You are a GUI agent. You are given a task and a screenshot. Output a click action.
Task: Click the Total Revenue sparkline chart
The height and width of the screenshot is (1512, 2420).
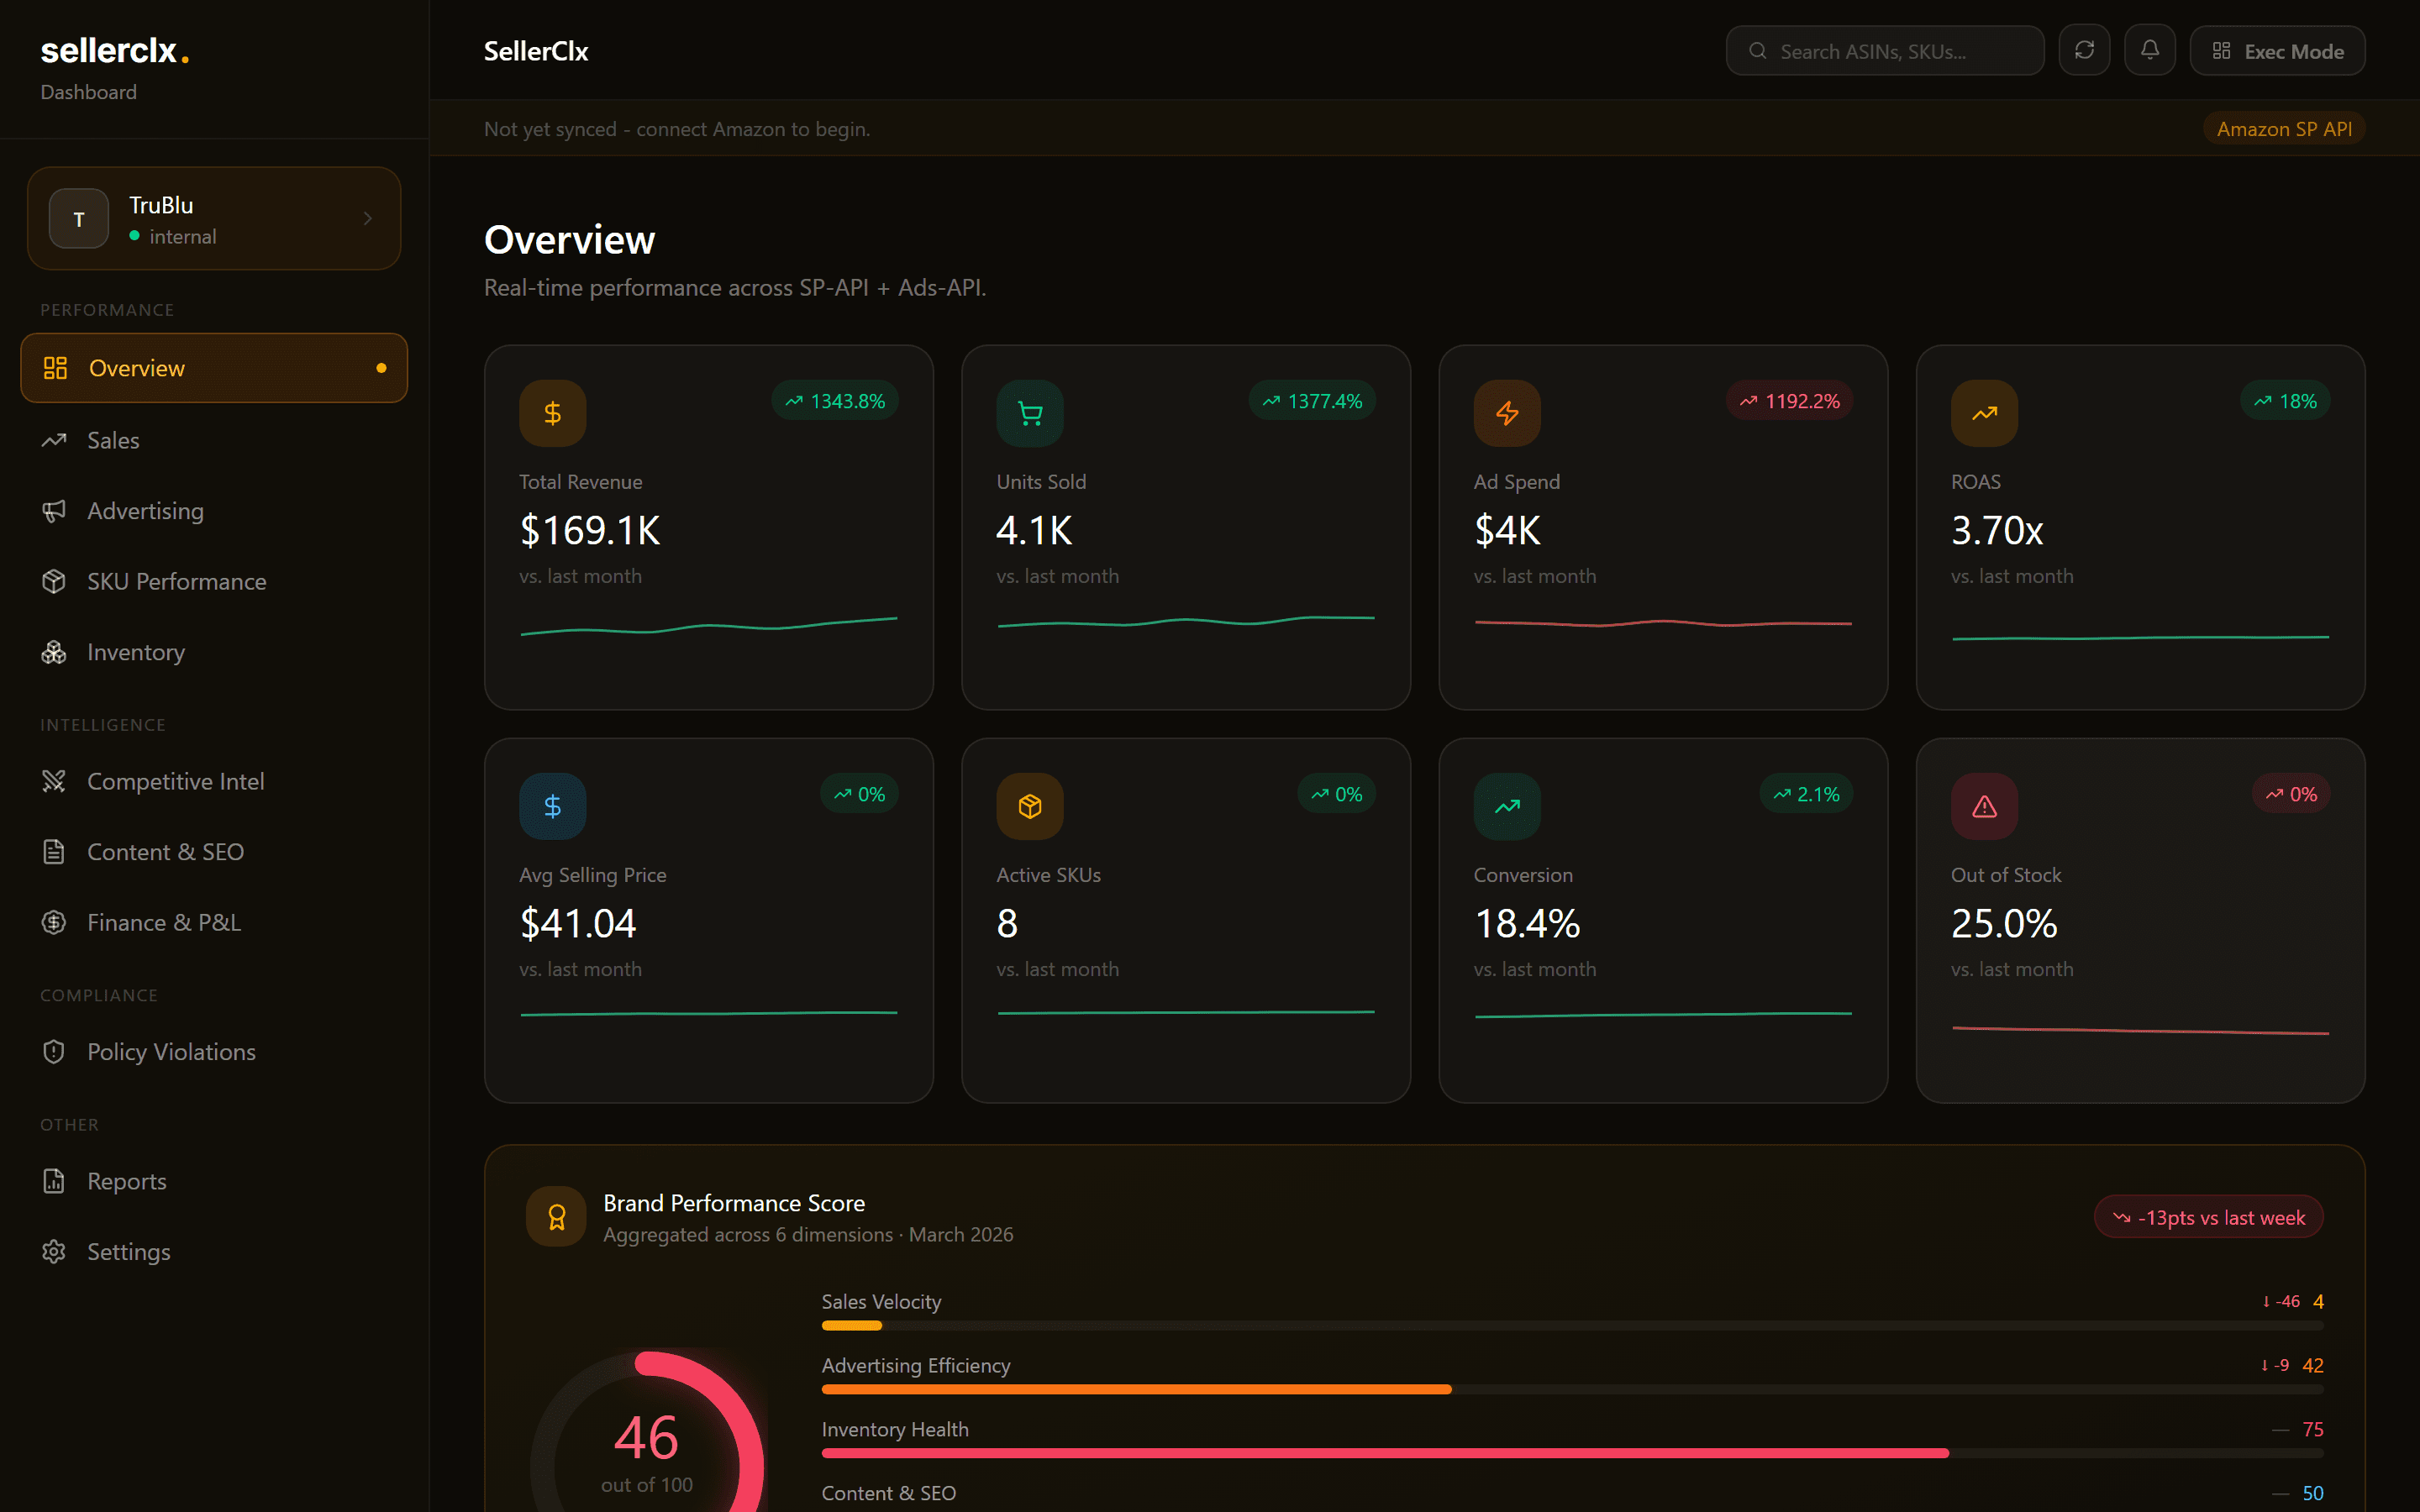[x=709, y=626]
